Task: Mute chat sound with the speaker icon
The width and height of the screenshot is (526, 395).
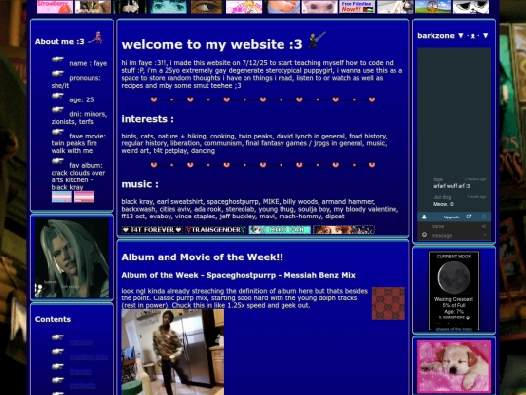Action: (484, 226)
